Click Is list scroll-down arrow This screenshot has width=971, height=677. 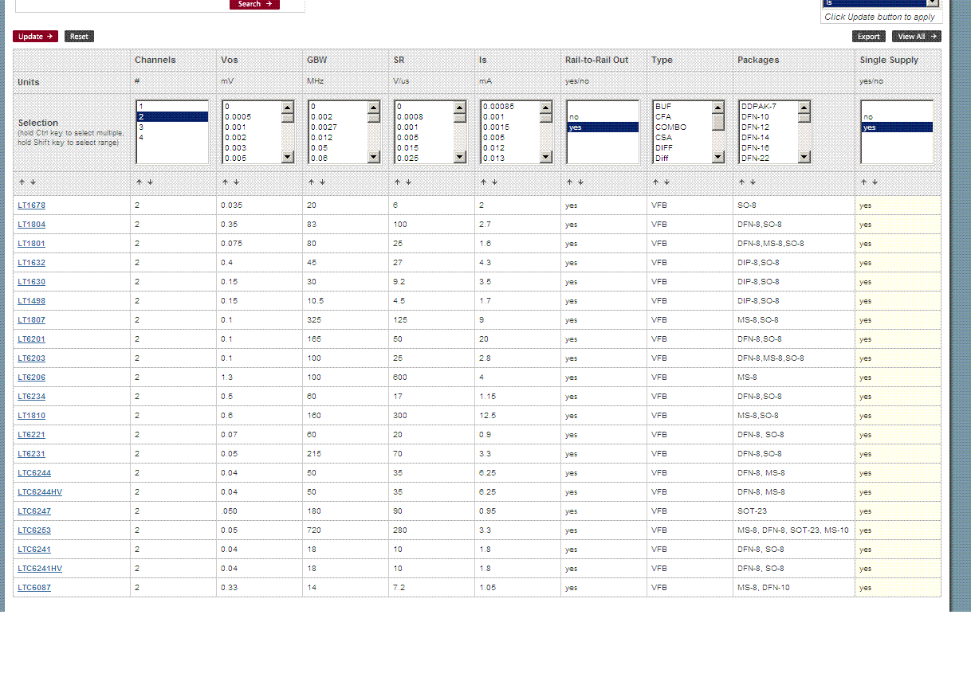click(546, 157)
